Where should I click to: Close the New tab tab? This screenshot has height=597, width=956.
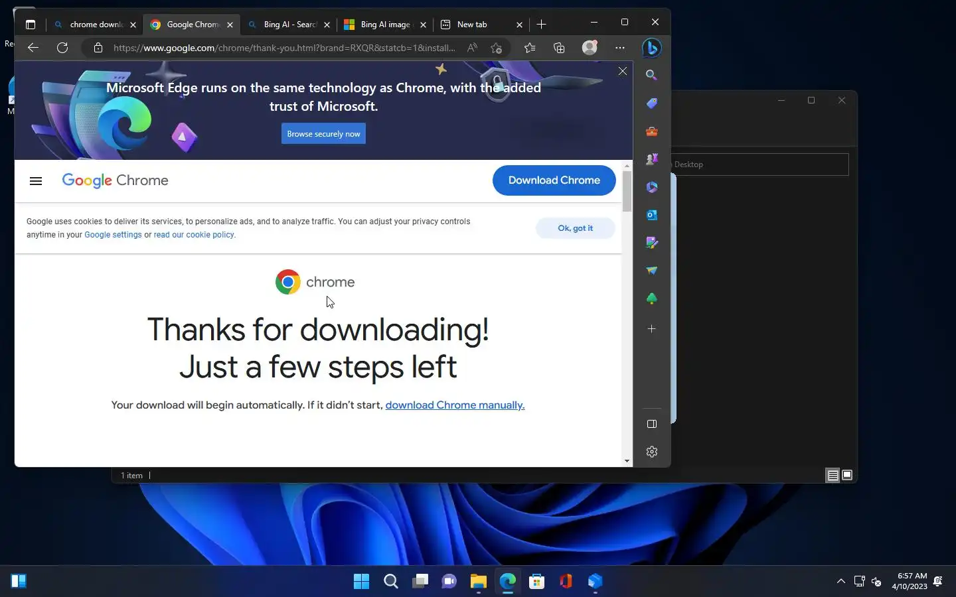(x=519, y=25)
